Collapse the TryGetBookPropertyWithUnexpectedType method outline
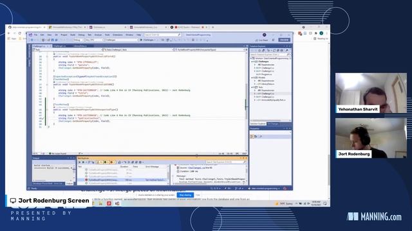Viewport: 412px width, 231px height. click(47, 110)
